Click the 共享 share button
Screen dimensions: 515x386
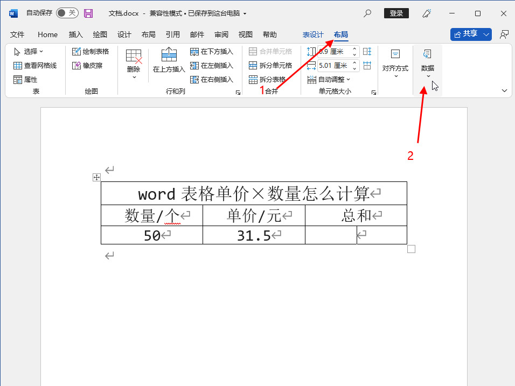(466, 34)
